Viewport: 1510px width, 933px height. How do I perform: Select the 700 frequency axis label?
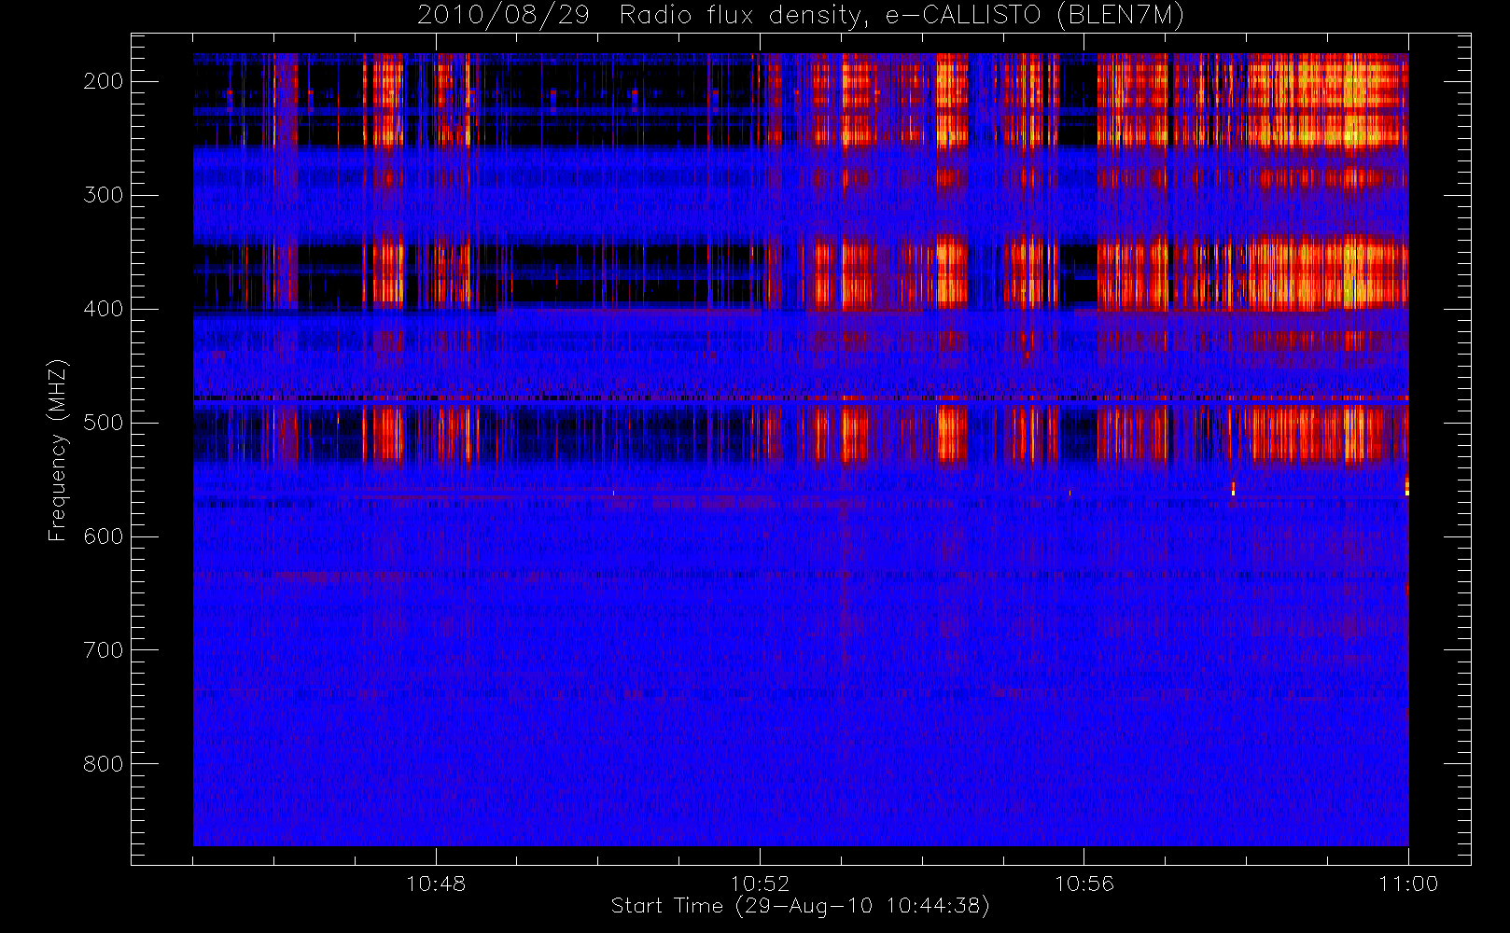pyautogui.click(x=104, y=650)
